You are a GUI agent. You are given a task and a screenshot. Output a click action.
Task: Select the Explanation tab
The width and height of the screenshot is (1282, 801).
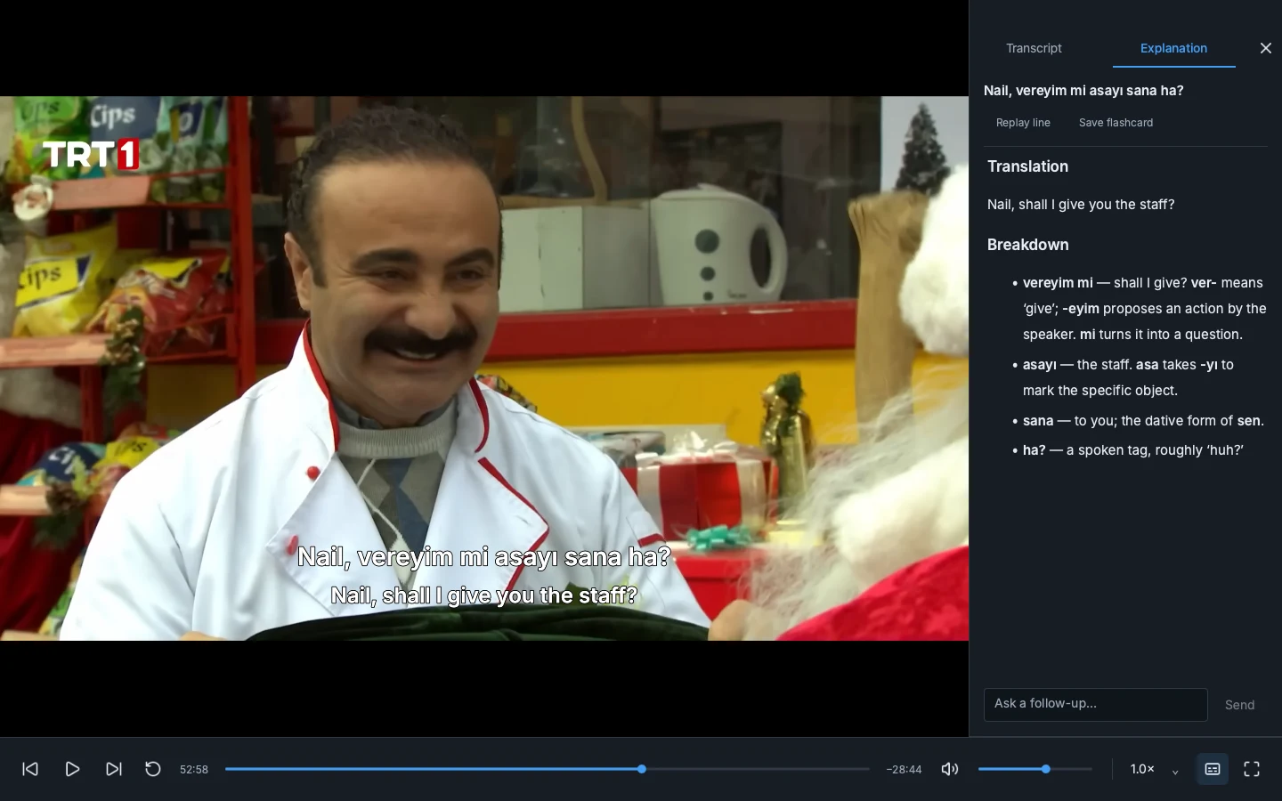pos(1173,48)
